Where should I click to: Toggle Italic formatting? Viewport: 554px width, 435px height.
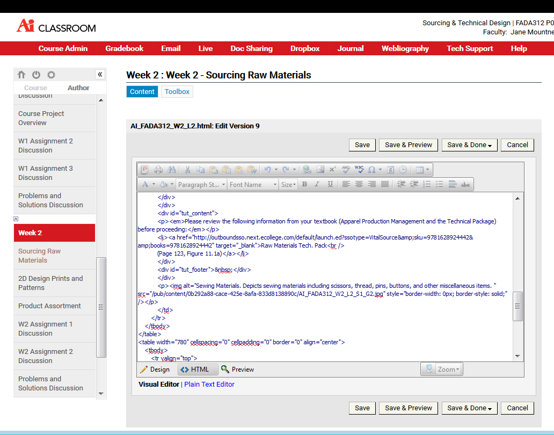(x=317, y=184)
